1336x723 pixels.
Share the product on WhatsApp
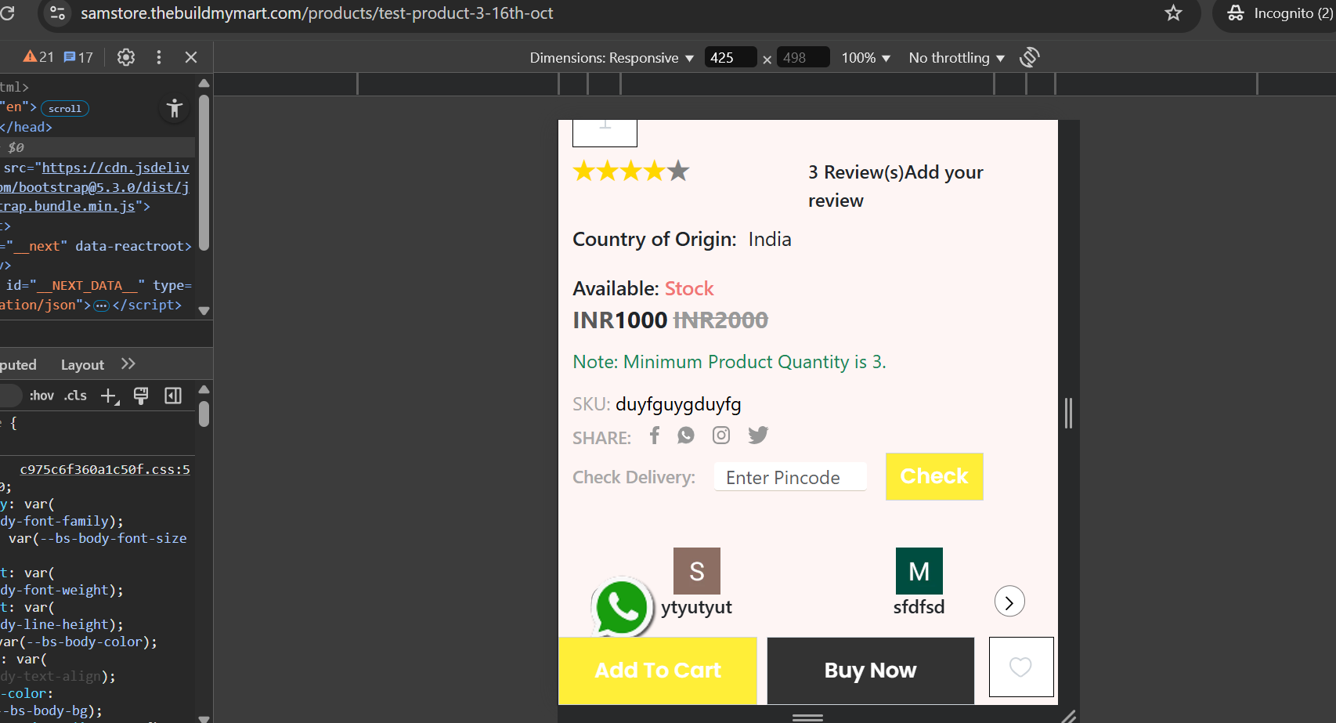coord(686,435)
